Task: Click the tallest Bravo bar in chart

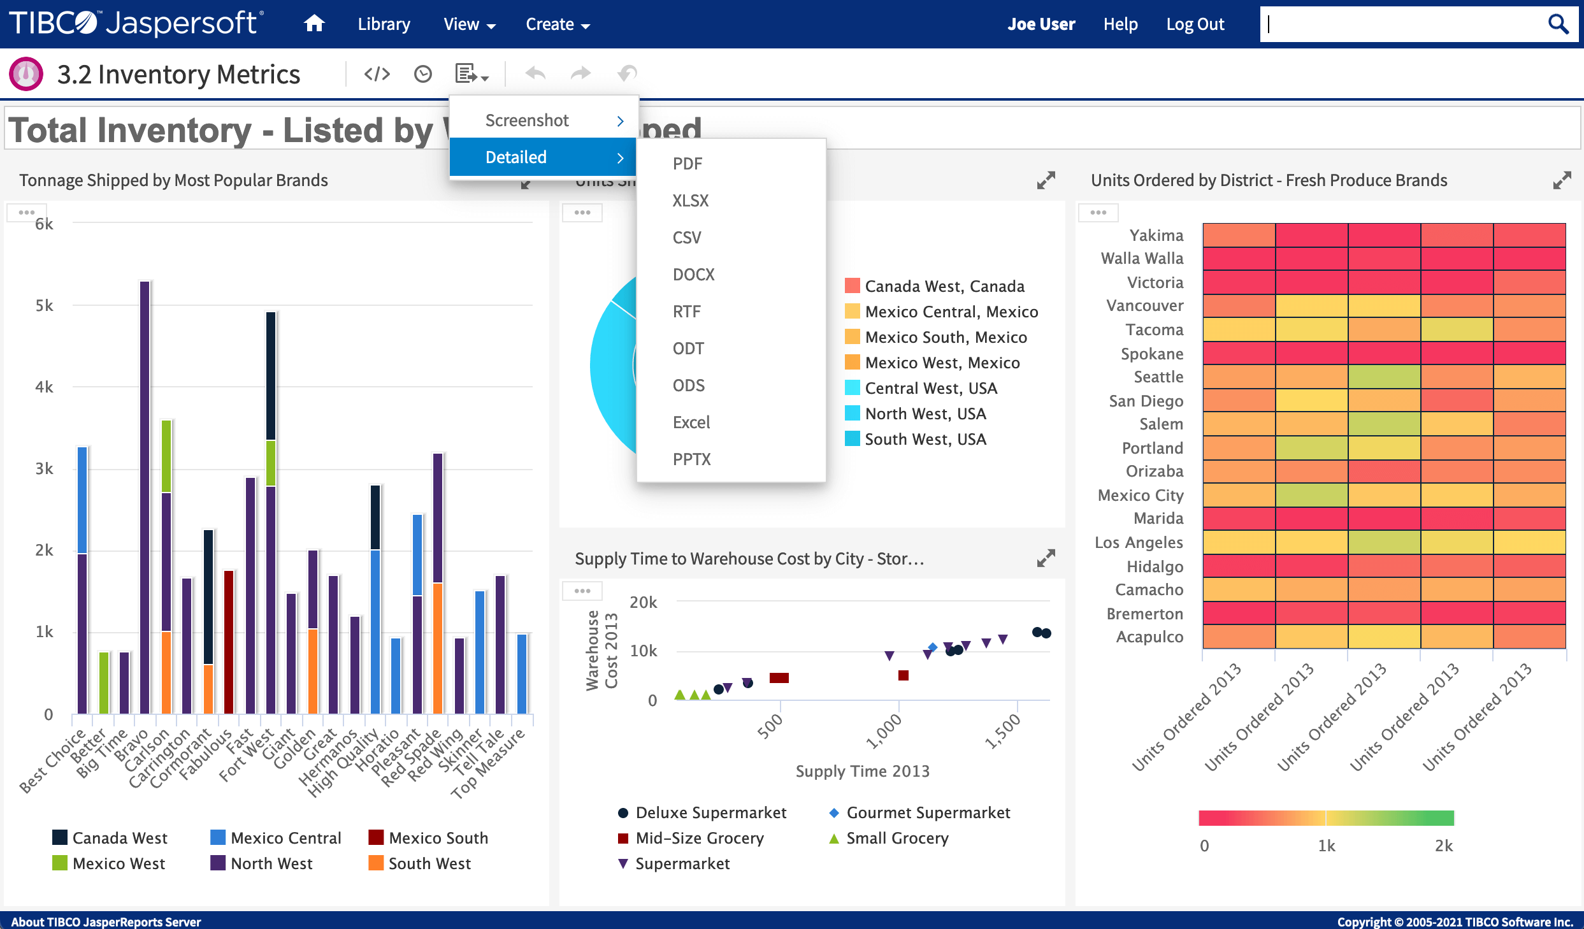Action: pyautogui.click(x=145, y=497)
